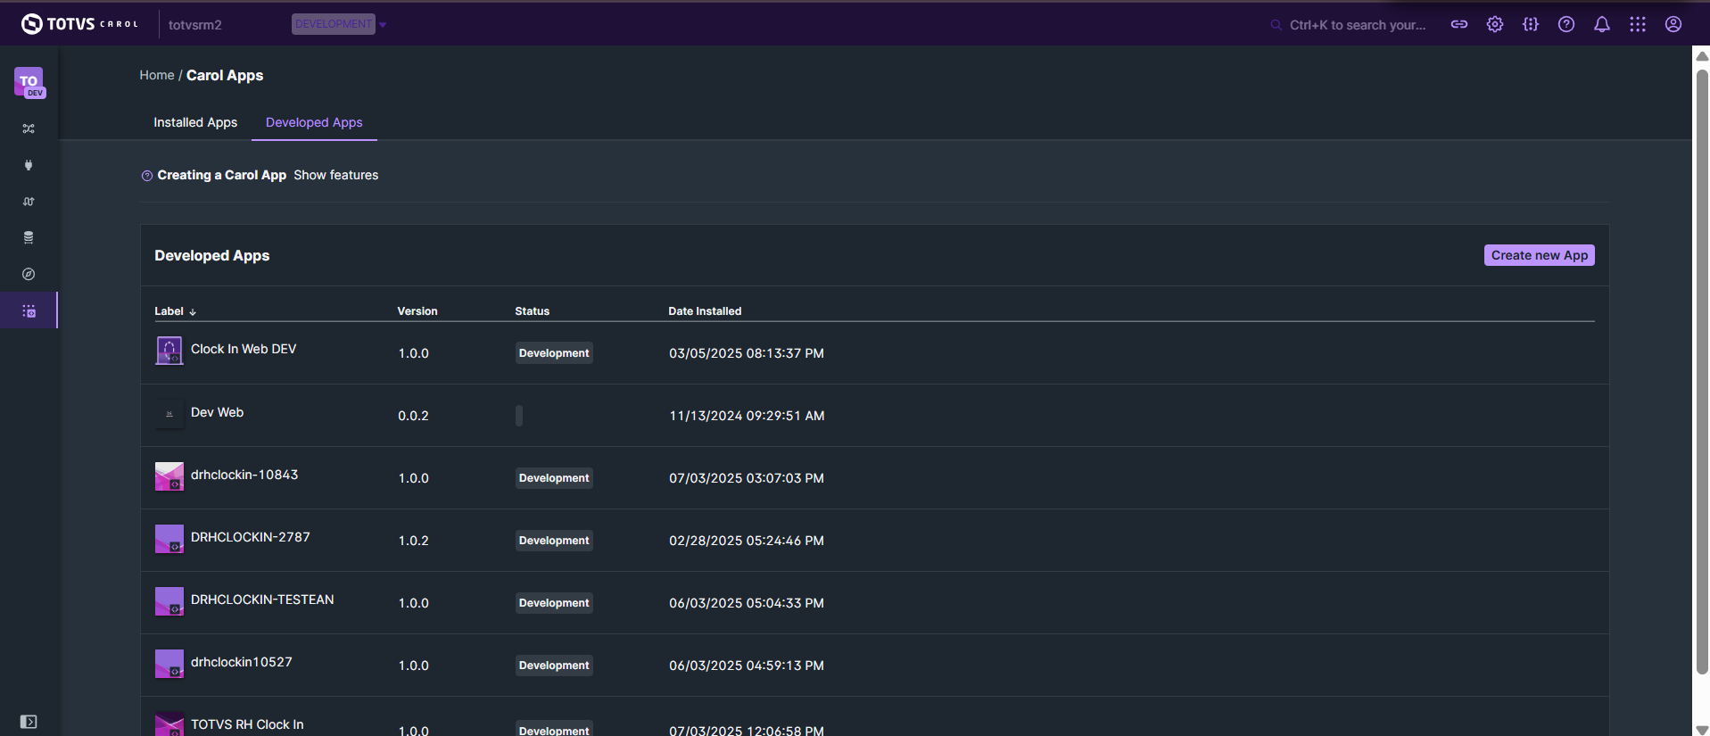Open the DEVELOPMENT environment dropdown
Viewport: 1710px width, 736px height.
pyautogui.click(x=339, y=24)
